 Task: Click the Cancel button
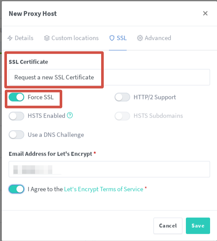click(168, 225)
